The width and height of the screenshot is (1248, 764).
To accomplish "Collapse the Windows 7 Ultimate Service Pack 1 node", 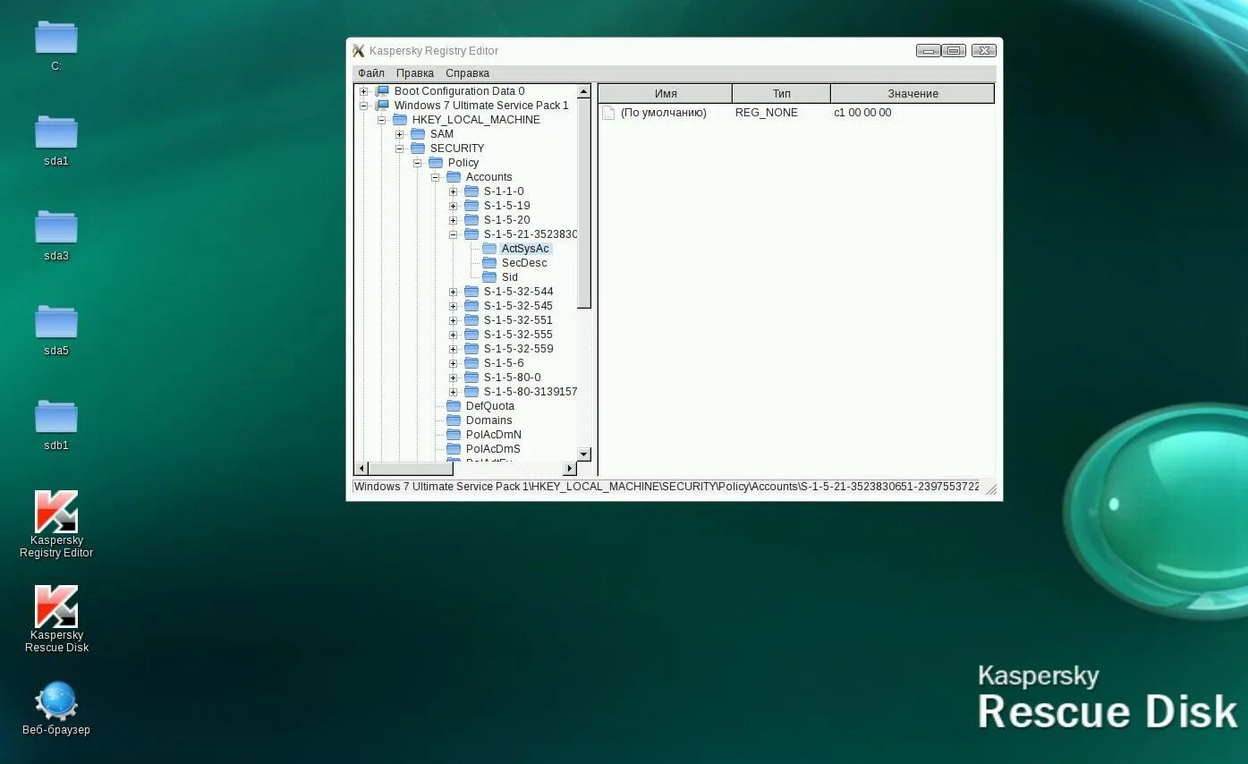I will click(364, 106).
